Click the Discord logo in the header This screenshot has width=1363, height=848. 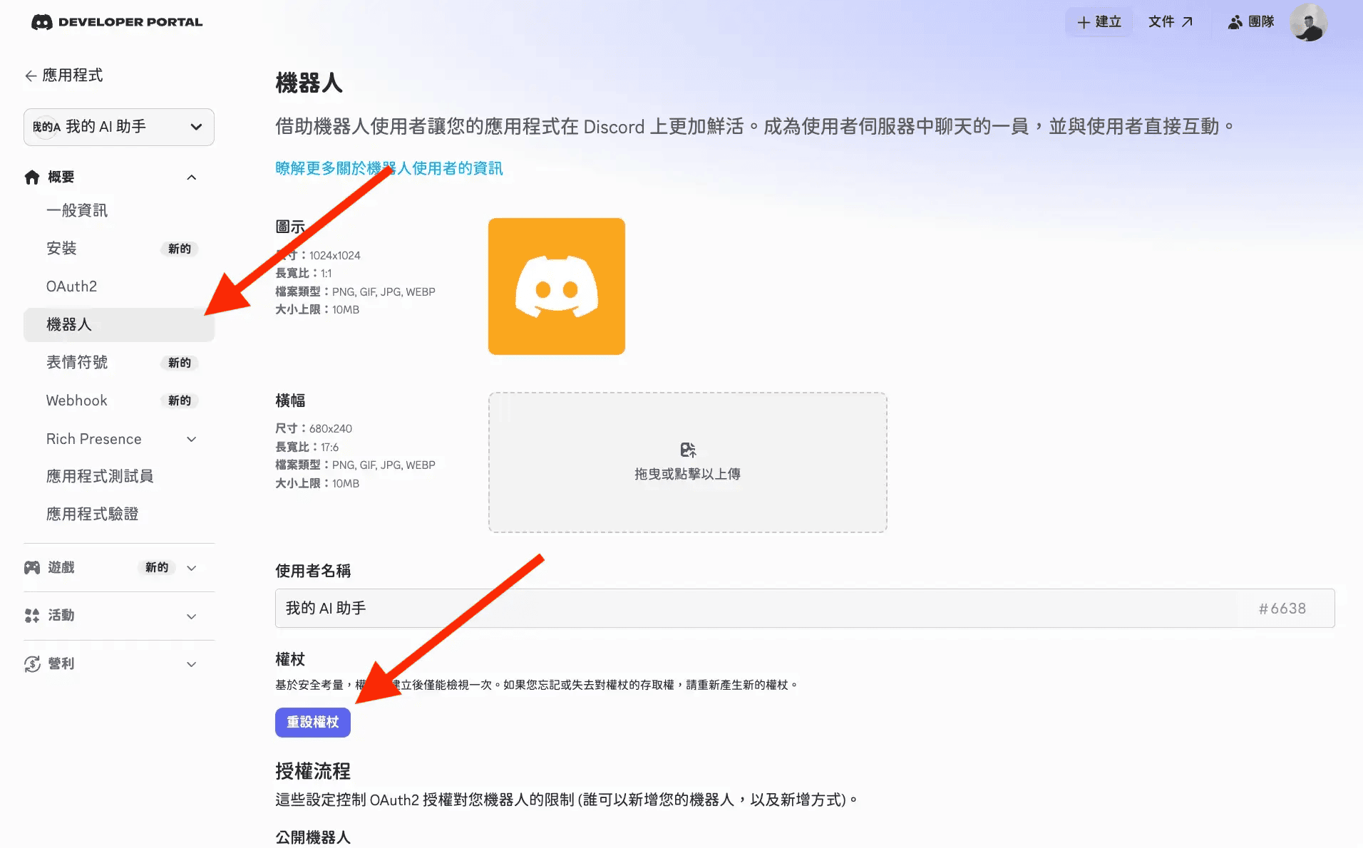(x=41, y=22)
